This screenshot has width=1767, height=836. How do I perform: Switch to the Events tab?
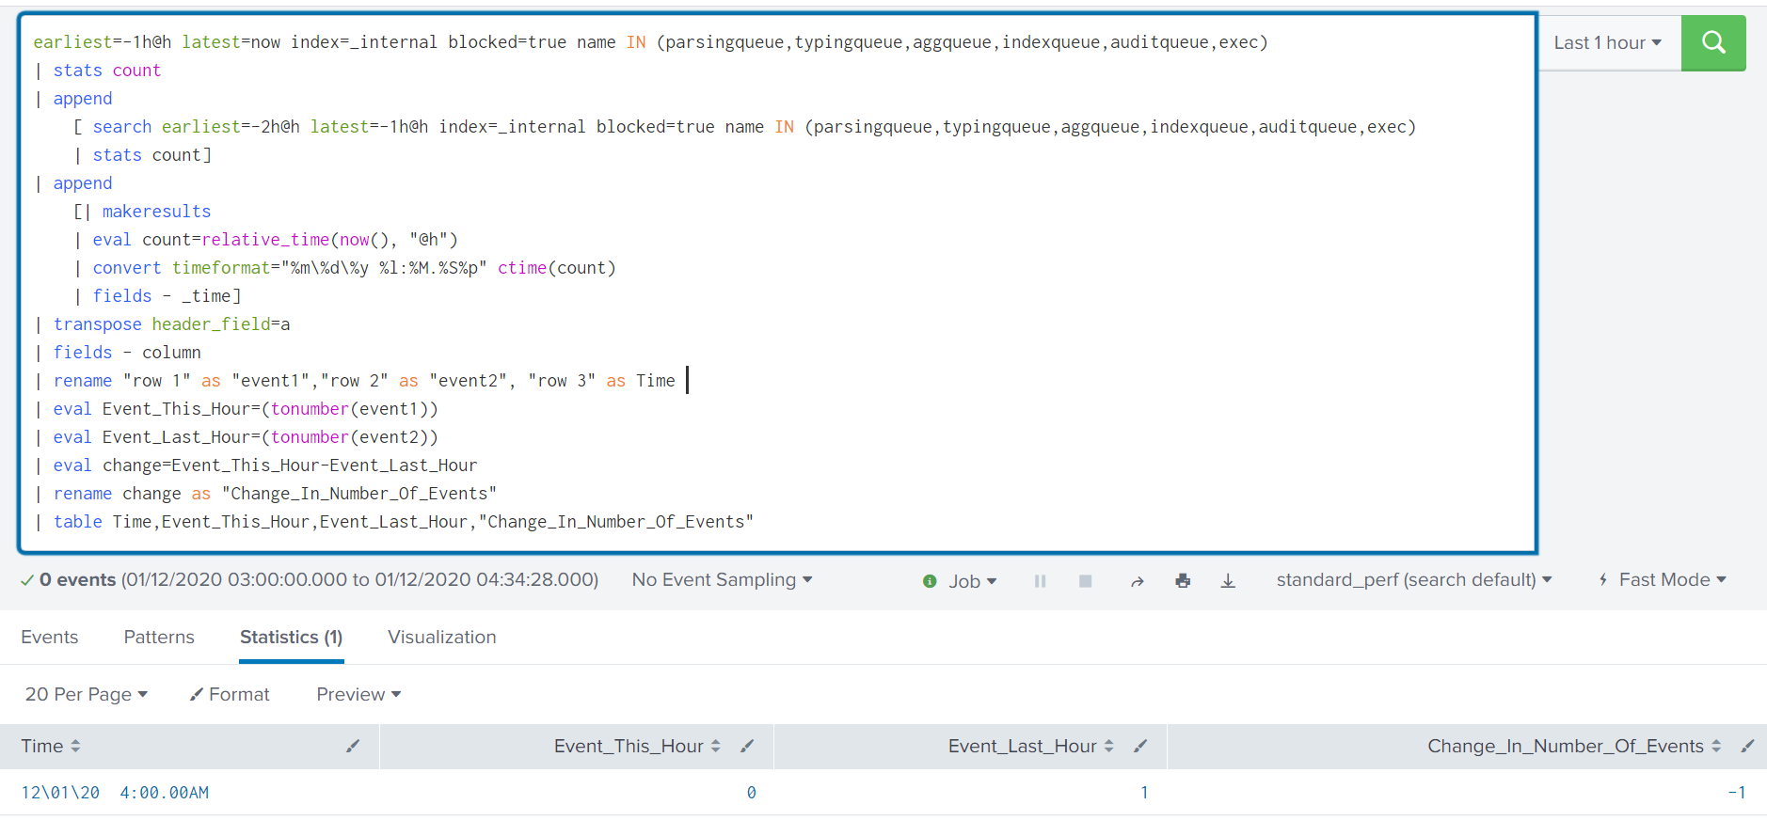click(x=50, y=638)
